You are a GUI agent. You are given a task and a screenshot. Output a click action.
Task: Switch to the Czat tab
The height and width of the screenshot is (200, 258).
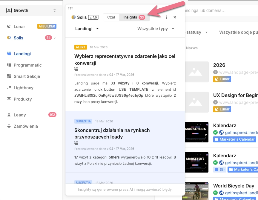pyautogui.click(x=111, y=17)
